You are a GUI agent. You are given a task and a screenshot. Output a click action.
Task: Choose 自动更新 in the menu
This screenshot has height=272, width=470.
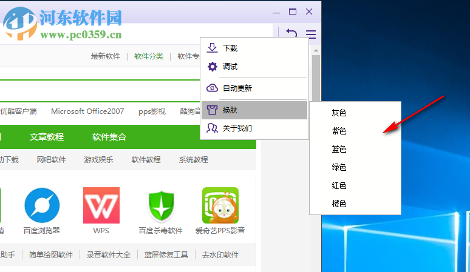(x=254, y=88)
